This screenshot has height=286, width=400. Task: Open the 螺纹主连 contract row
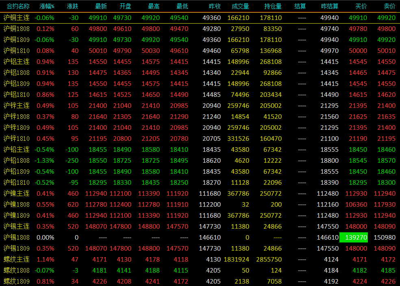[x=200, y=259]
